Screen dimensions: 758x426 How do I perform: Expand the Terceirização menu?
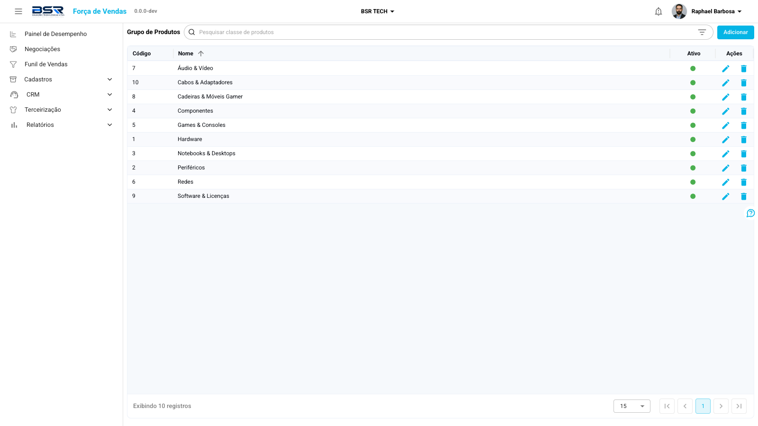coord(62,110)
